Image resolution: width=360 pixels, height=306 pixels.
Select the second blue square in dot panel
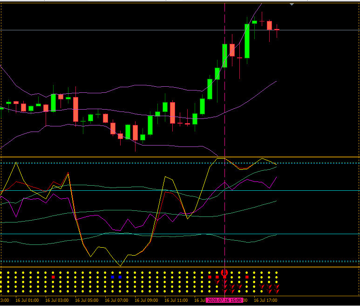(x=120, y=277)
